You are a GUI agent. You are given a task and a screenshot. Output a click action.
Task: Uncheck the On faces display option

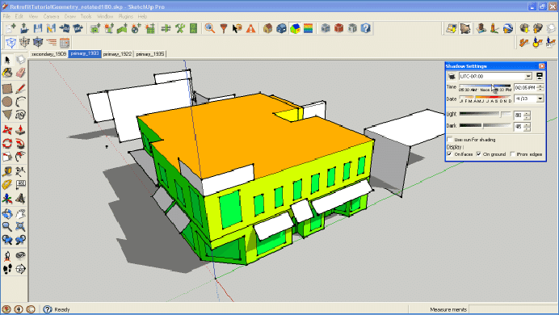(450, 154)
